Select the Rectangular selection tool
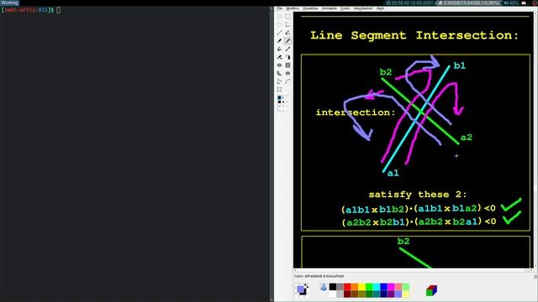This screenshot has height=302, width=538. pos(287,17)
